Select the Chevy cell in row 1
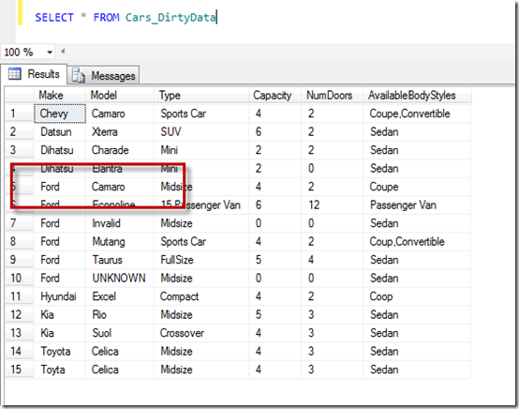The height and width of the screenshot is (409, 519). tap(60, 114)
